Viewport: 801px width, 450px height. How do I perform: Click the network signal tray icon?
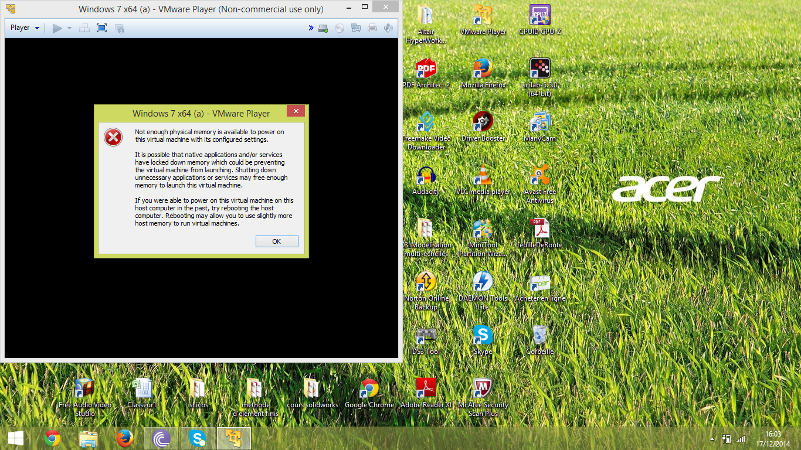click(741, 438)
